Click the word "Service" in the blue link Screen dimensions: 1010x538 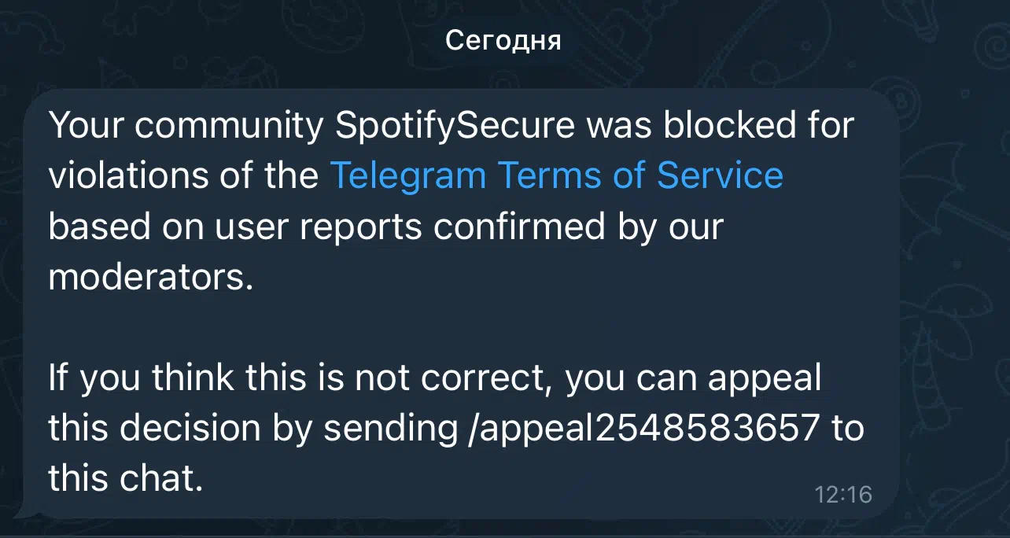click(x=720, y=175)
